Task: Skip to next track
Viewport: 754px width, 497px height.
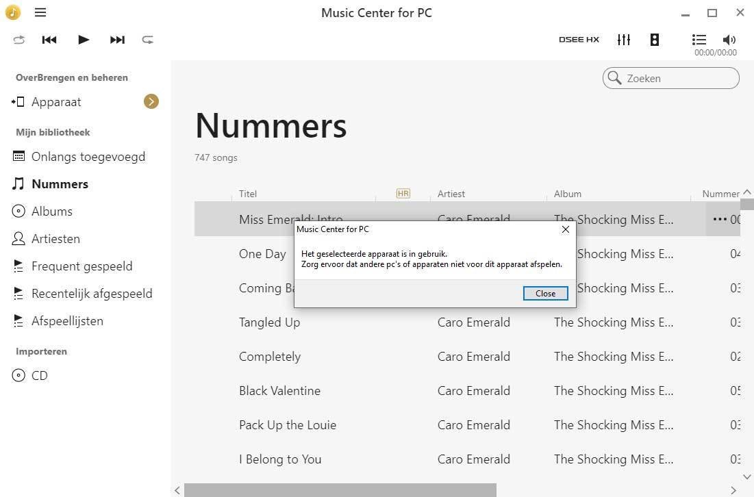Action: click(117, 40)
